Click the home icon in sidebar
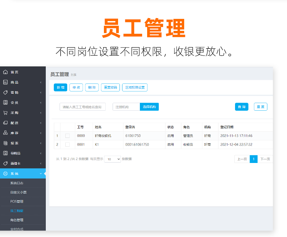 [x=5, y=72]
